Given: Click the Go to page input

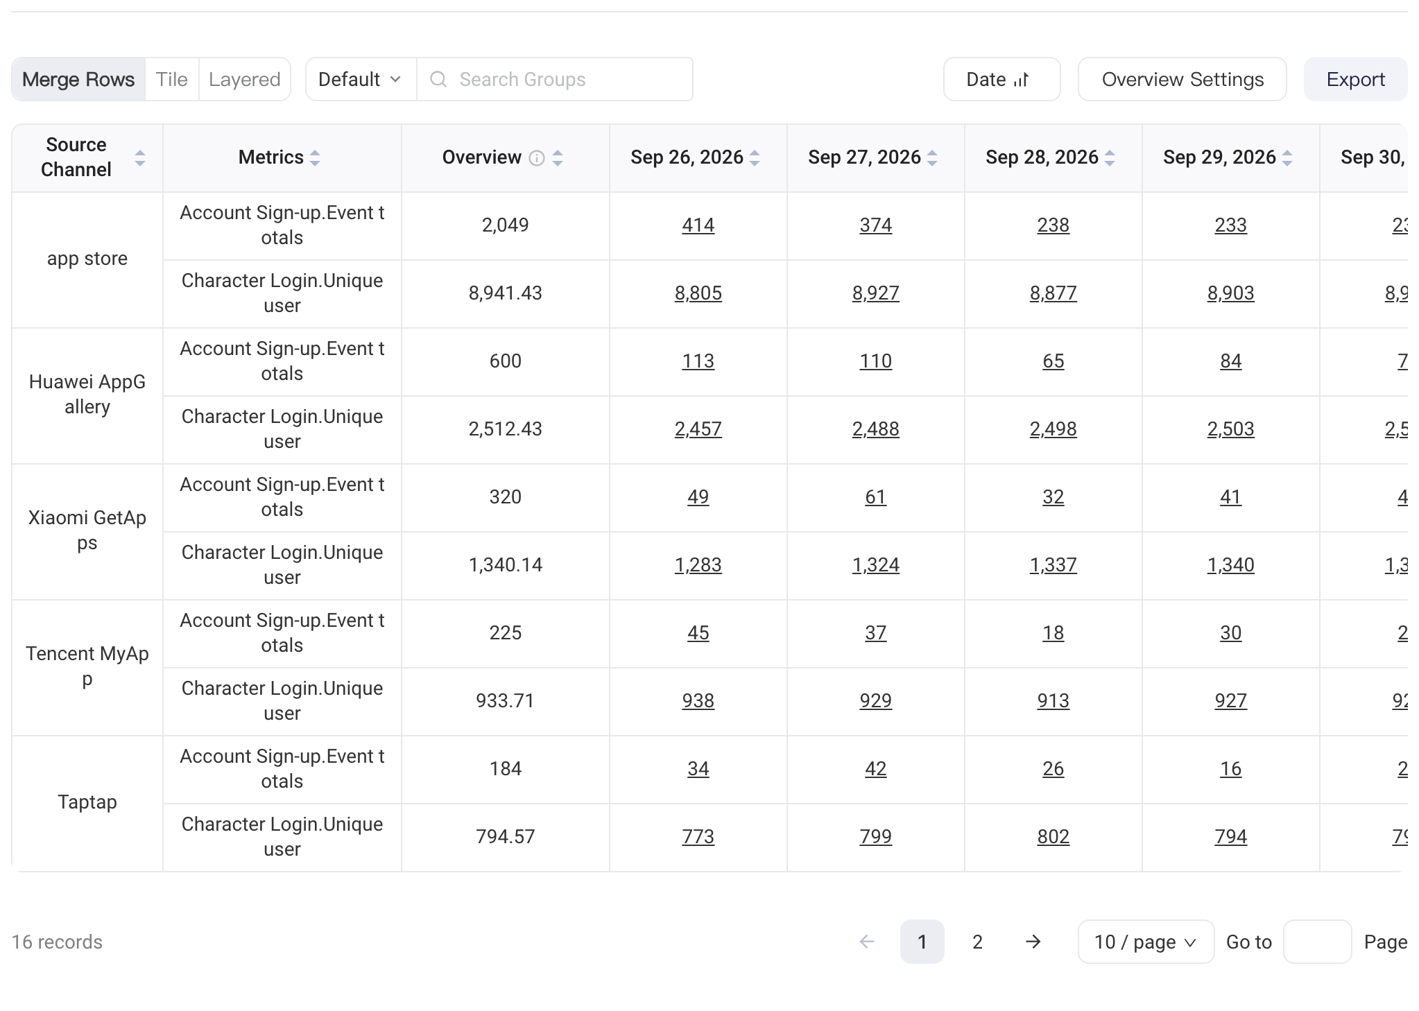Looking at the screenshot, I should click(1318, 942).
